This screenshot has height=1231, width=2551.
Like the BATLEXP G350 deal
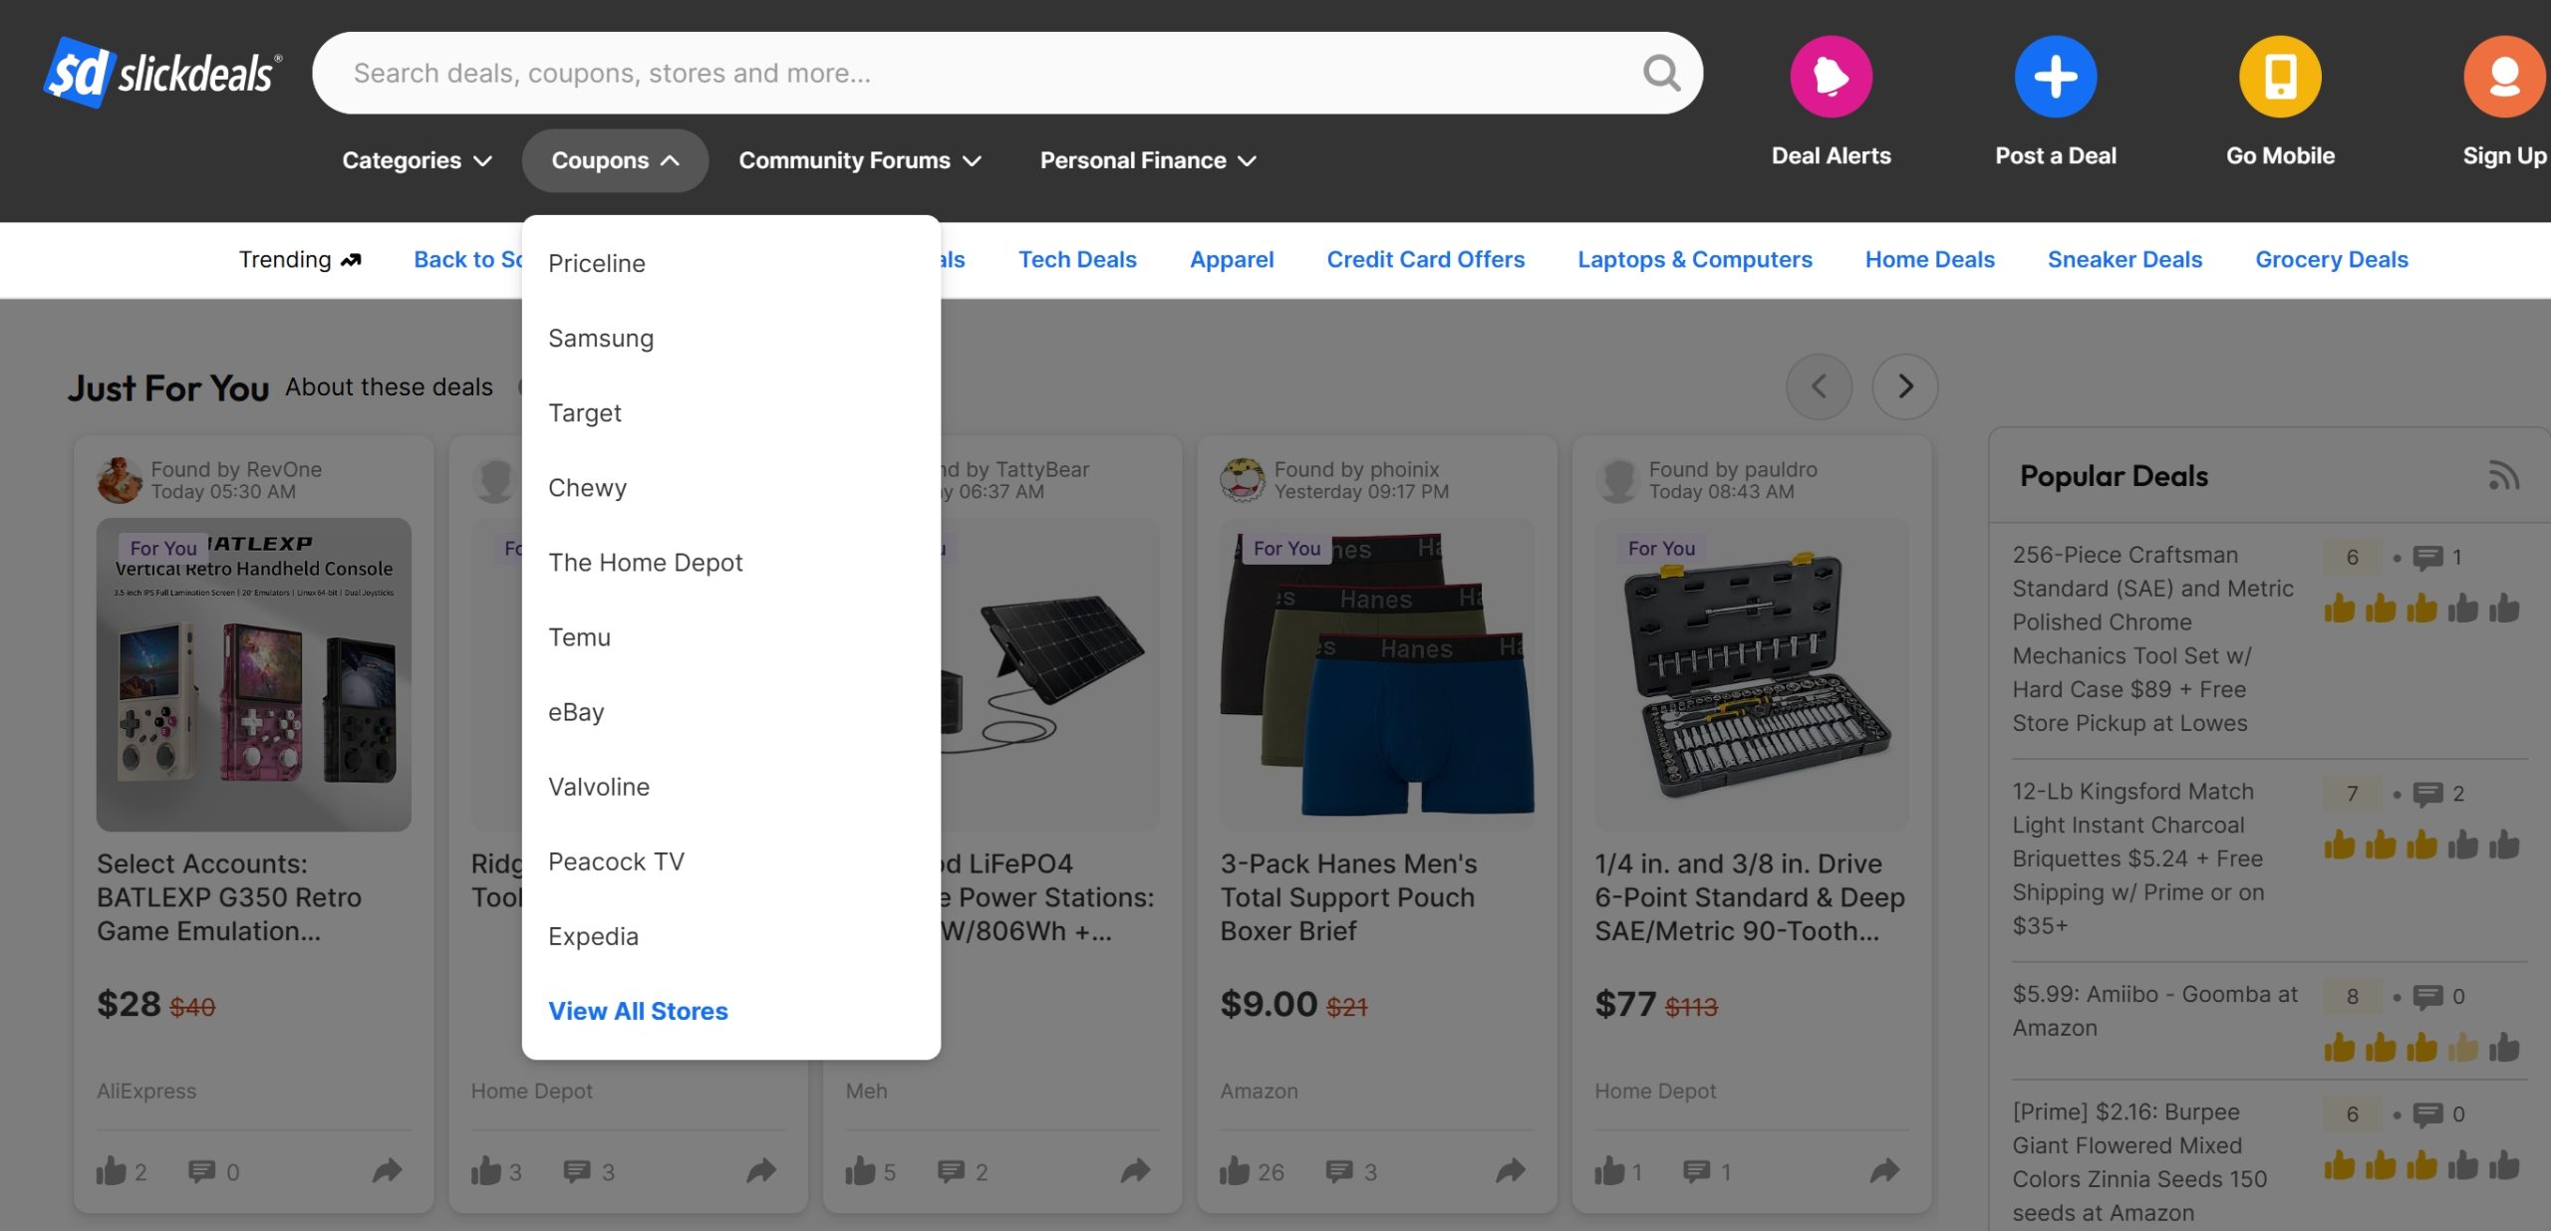112,1171
